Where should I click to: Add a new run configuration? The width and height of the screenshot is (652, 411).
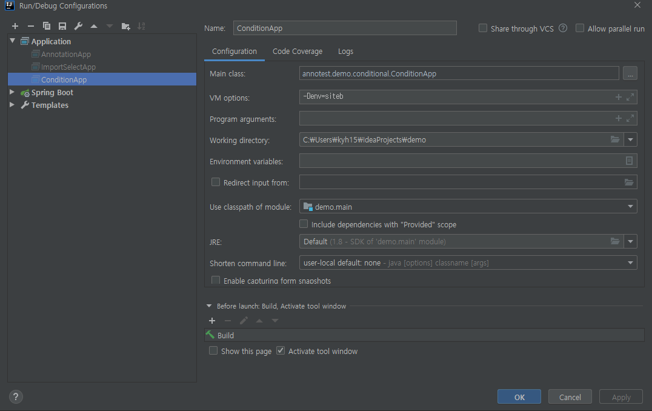coord(15,26)
